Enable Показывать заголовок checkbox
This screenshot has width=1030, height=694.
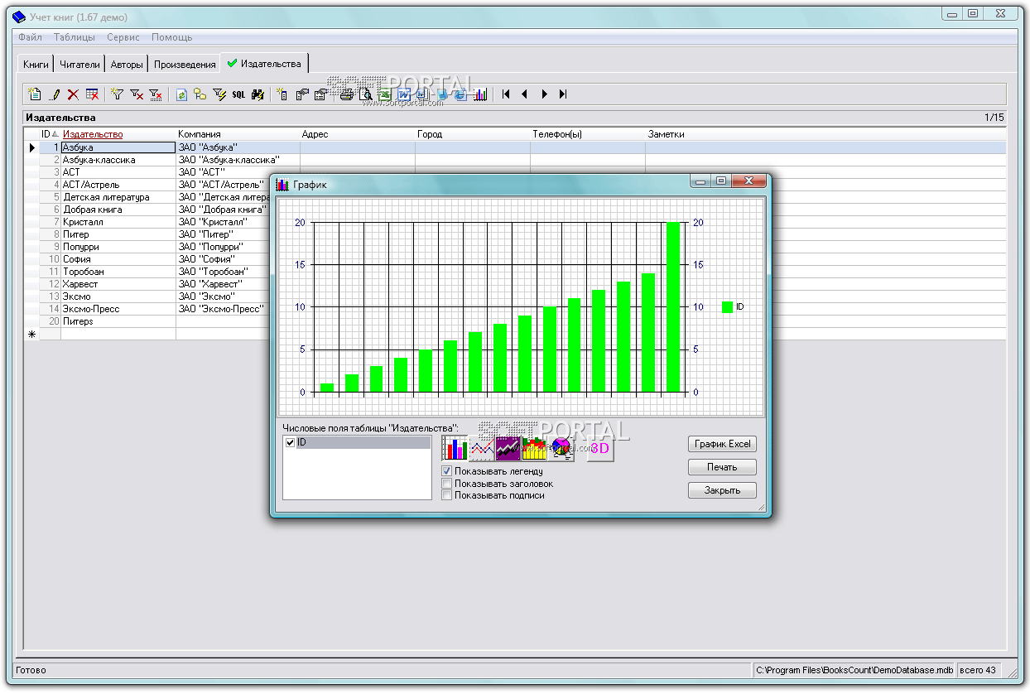pyautogui.click(x=447, y=484)
